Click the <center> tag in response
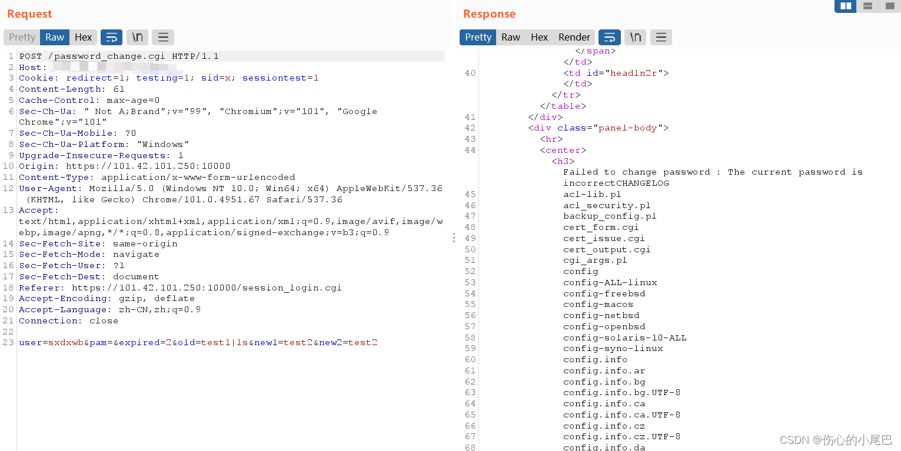Image resolution: width=901 pixels, height=451 pixels. pyautogui.click(x=563, y=151)
